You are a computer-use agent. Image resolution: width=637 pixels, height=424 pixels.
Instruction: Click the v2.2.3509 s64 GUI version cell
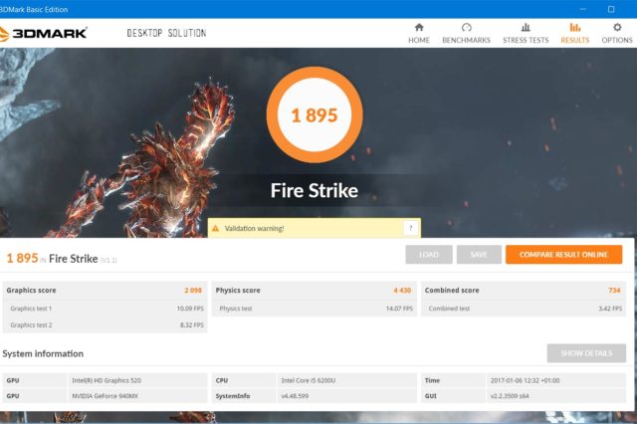(555, 396)
